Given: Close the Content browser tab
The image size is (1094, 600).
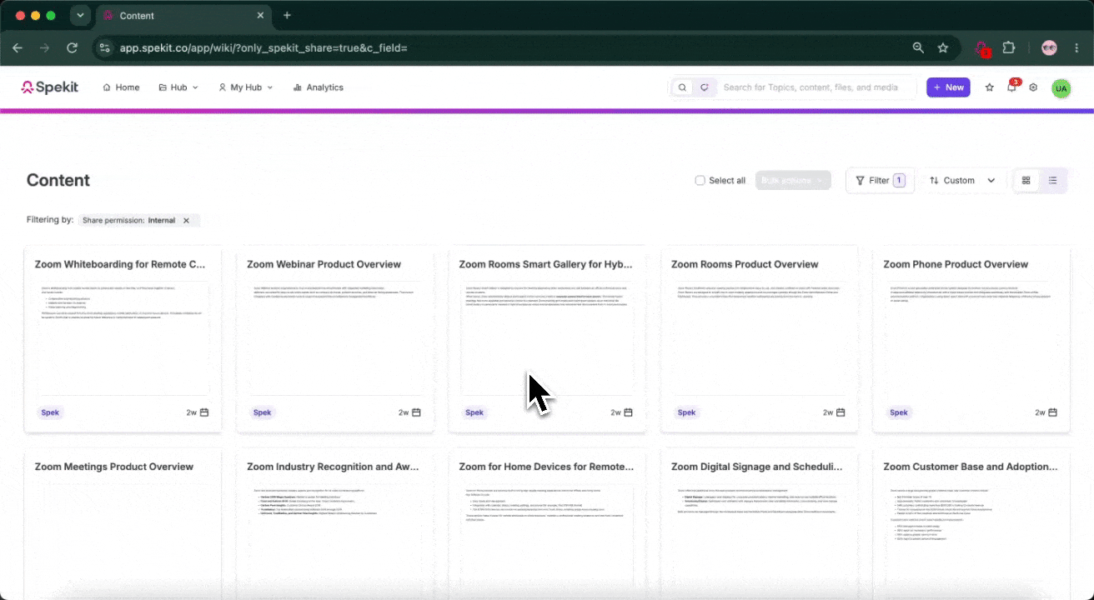Looking at the screenshot, I should pyautogui.click(x=260, y=16).
